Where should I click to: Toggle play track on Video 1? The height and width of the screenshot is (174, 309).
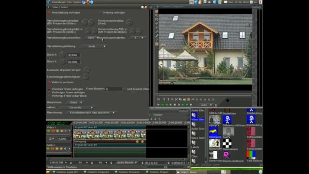coord(49,131)
